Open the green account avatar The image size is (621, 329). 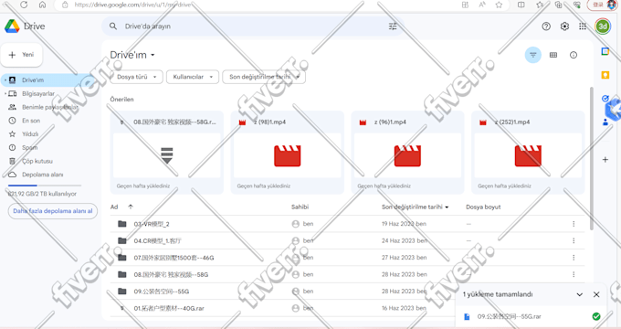pos(603,27)
